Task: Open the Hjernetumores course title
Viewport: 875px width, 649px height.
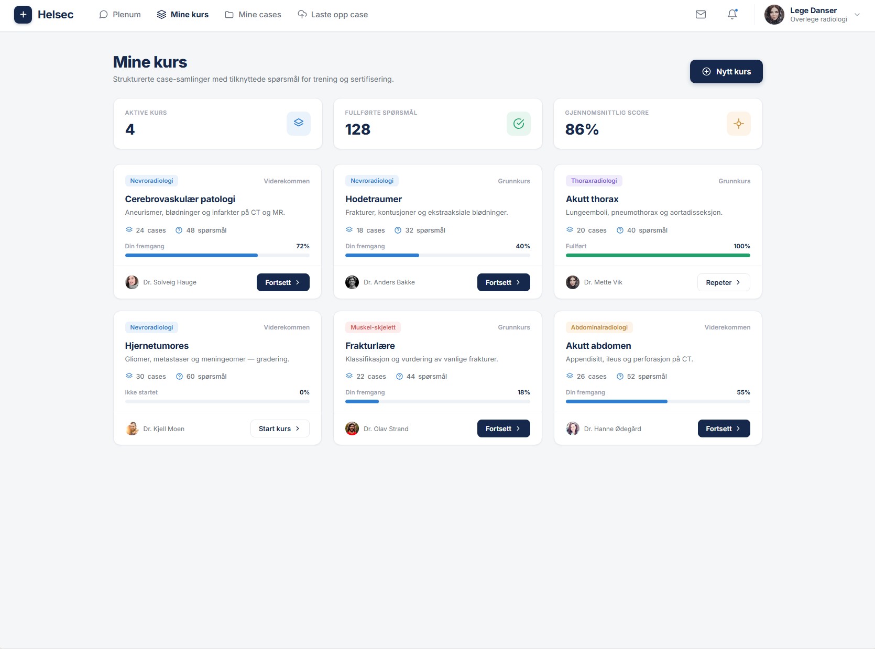Action: click(x=157, y=346)
